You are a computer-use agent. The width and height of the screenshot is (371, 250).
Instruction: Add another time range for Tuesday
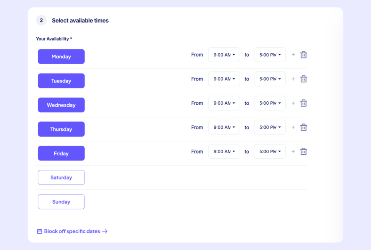[x=293, y=79]
